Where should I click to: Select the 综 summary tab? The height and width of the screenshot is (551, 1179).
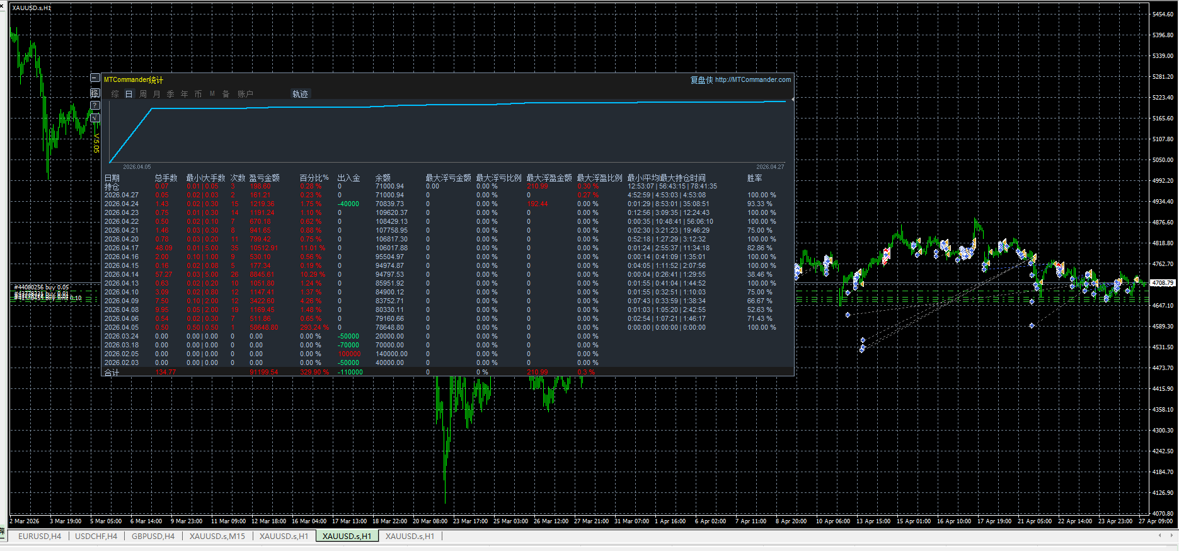click(115, 94)
